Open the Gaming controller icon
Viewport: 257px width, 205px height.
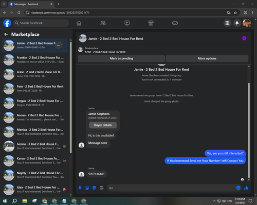click(x=175, y=23)
